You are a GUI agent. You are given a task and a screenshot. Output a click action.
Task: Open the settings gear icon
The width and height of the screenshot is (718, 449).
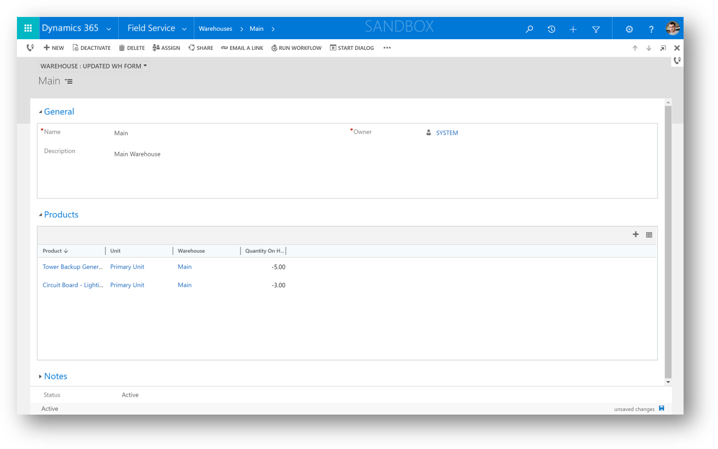coord(629,29)
